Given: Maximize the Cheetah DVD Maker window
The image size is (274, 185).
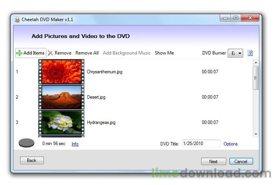Looking at the screenshot, I should (236, 18).
